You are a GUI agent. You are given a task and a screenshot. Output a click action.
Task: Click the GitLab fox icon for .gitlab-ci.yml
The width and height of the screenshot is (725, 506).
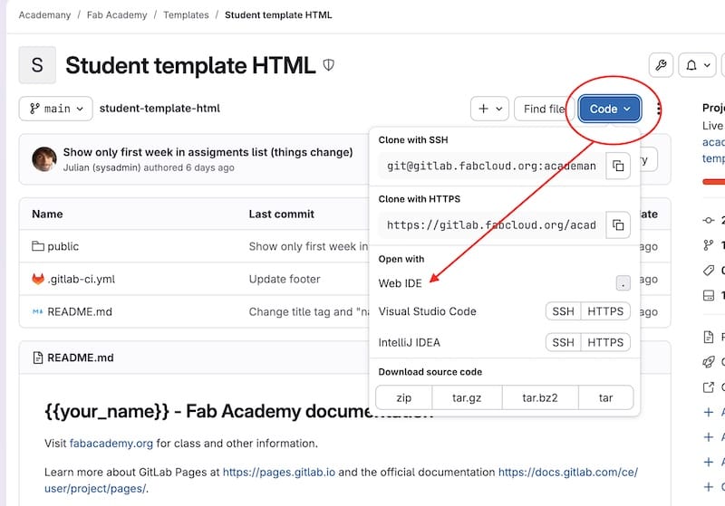coord(38,279)
